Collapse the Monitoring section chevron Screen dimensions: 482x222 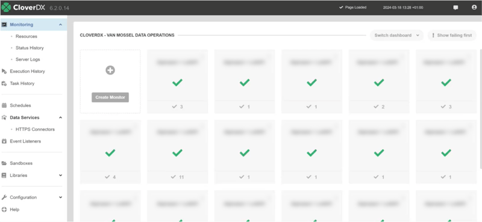pyautogui.click(x=61, y=25)
